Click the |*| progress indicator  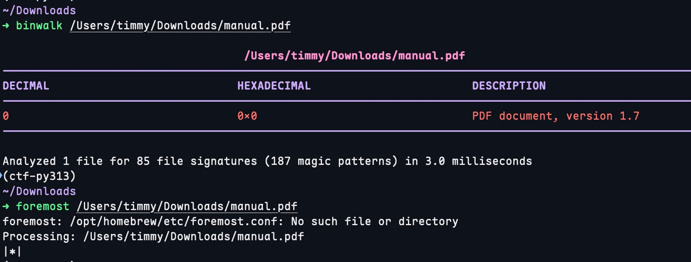point(12,252)
